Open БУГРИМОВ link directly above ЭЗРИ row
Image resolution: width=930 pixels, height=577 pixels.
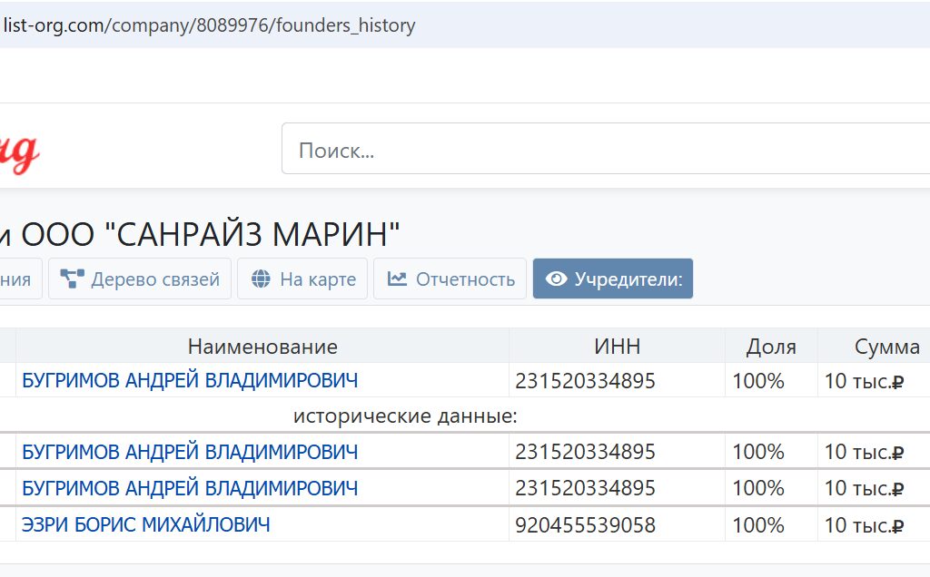tap(190, 488)
